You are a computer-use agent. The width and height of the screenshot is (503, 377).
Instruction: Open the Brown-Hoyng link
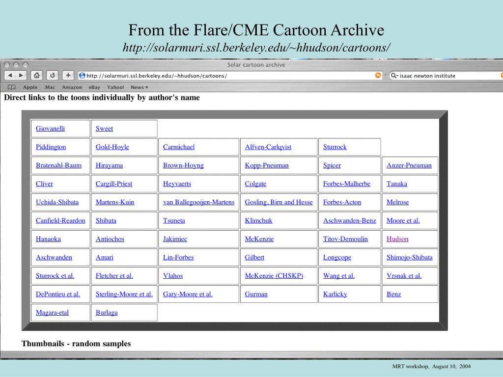(183, 165)
